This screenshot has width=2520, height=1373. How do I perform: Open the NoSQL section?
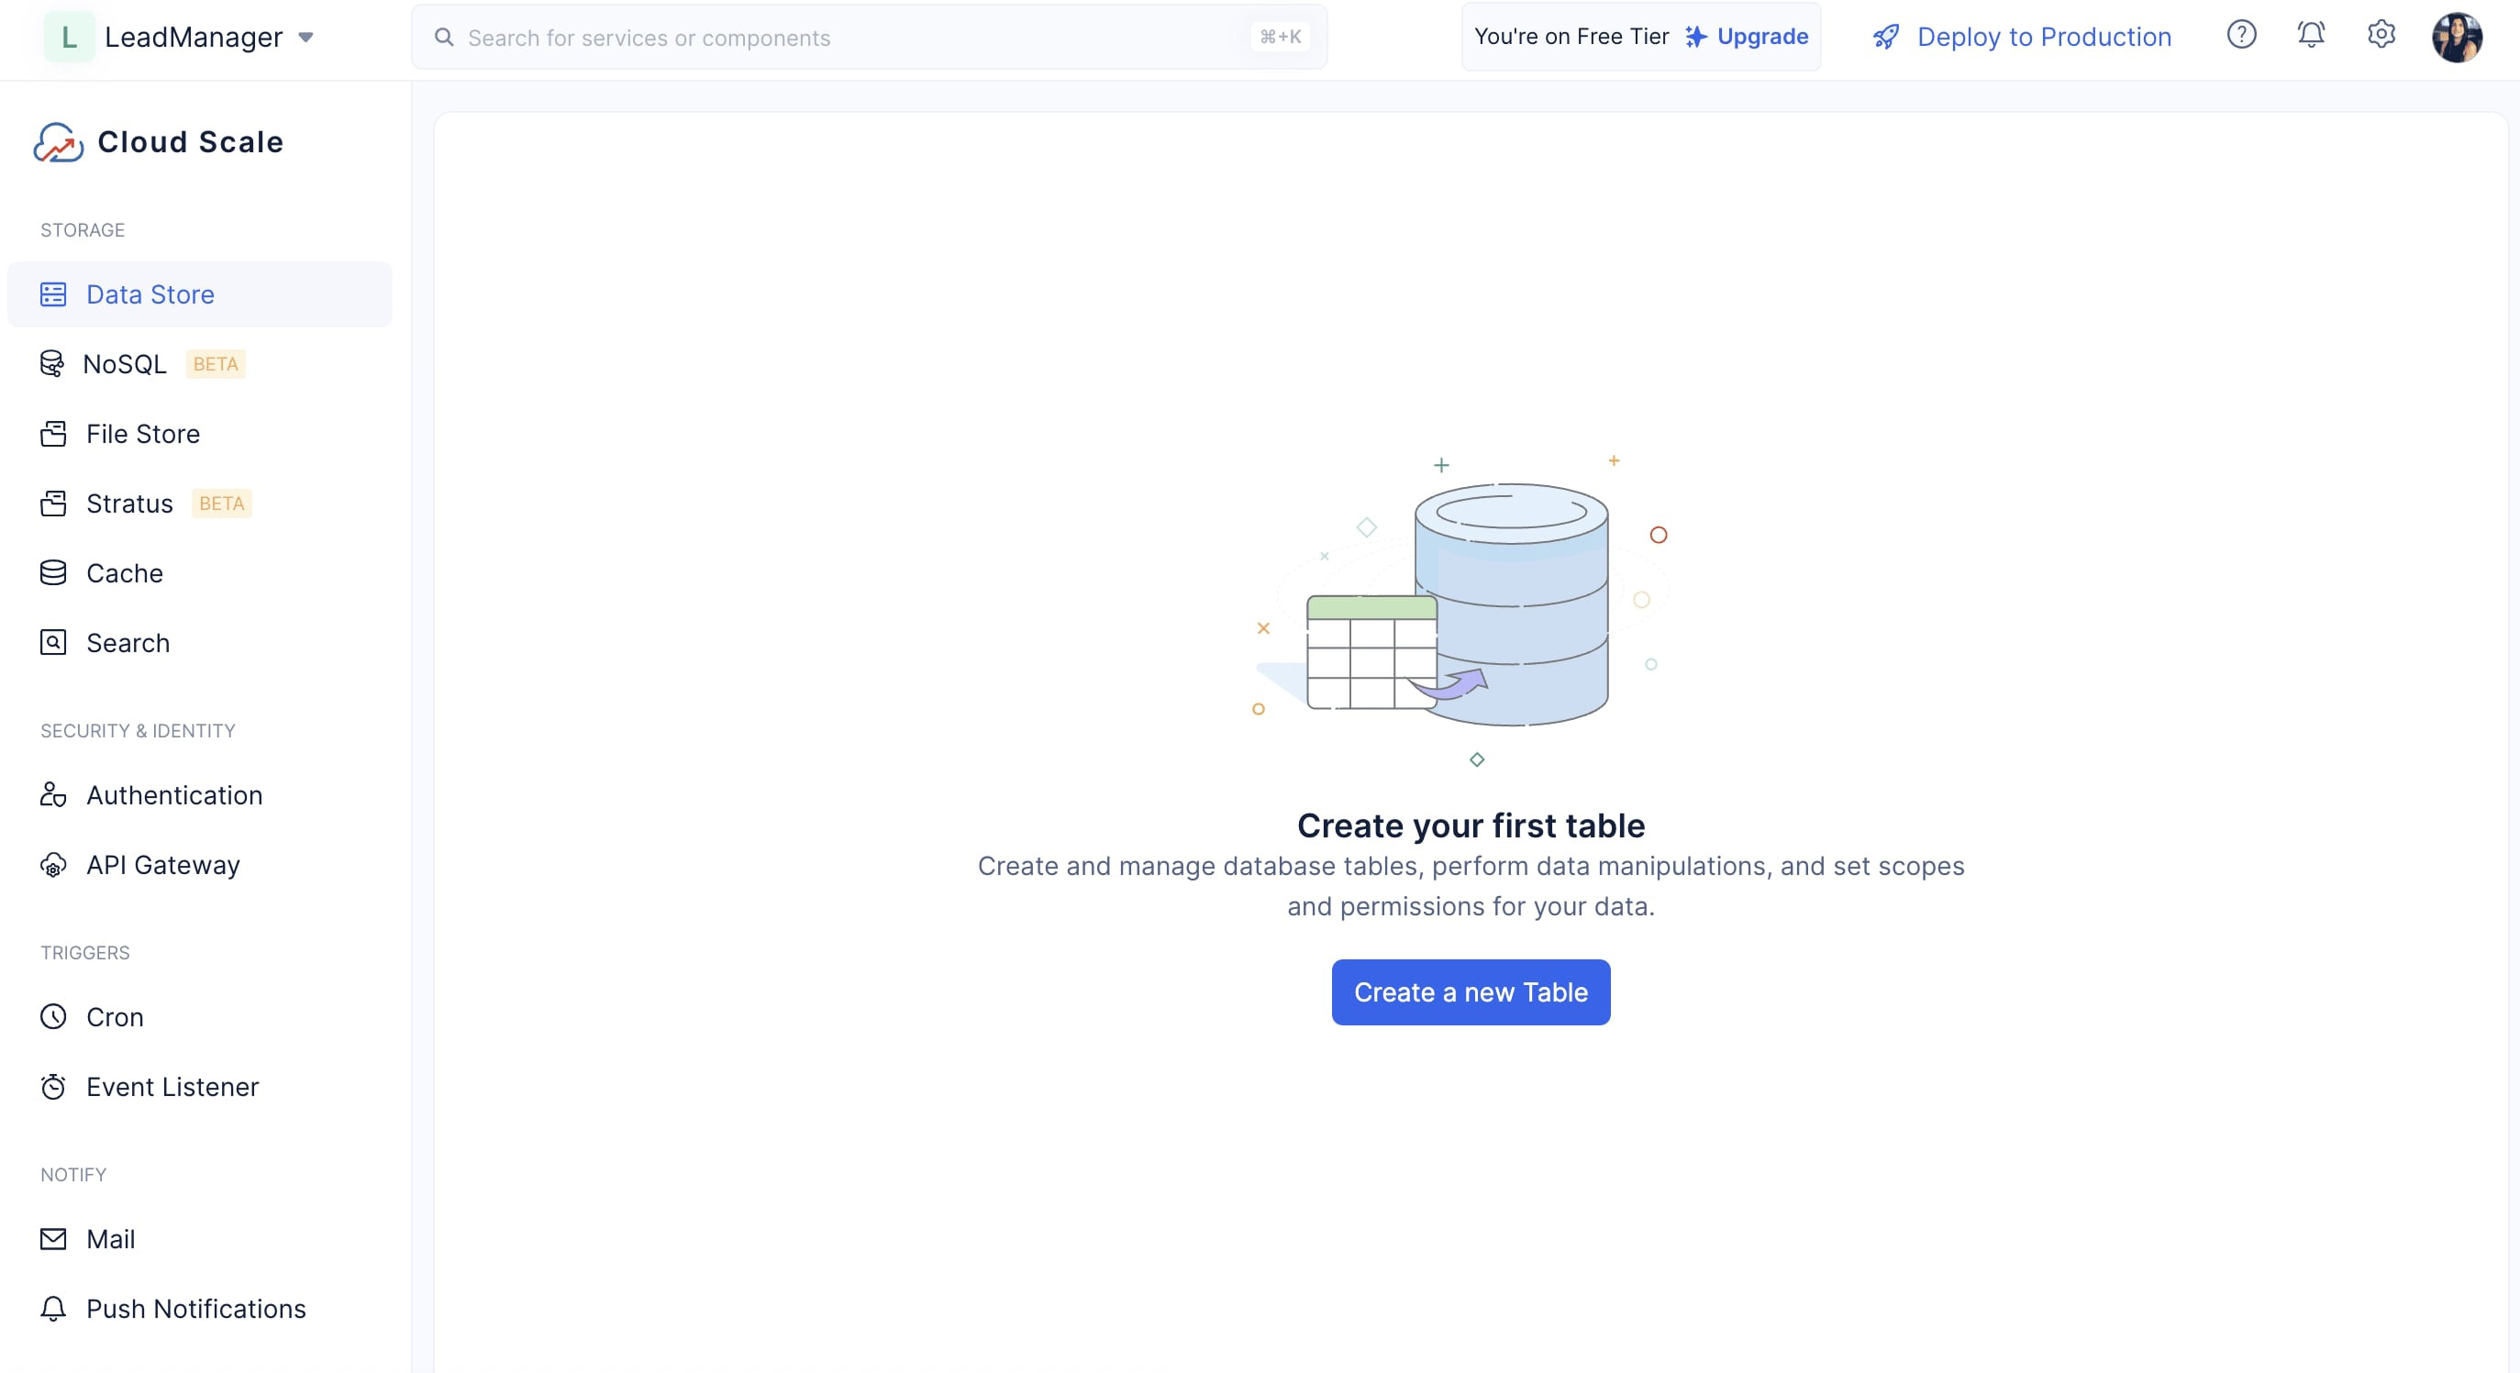point(125,363)
